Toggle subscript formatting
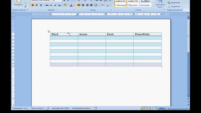 pyautogui.click(x=51, y=5)
